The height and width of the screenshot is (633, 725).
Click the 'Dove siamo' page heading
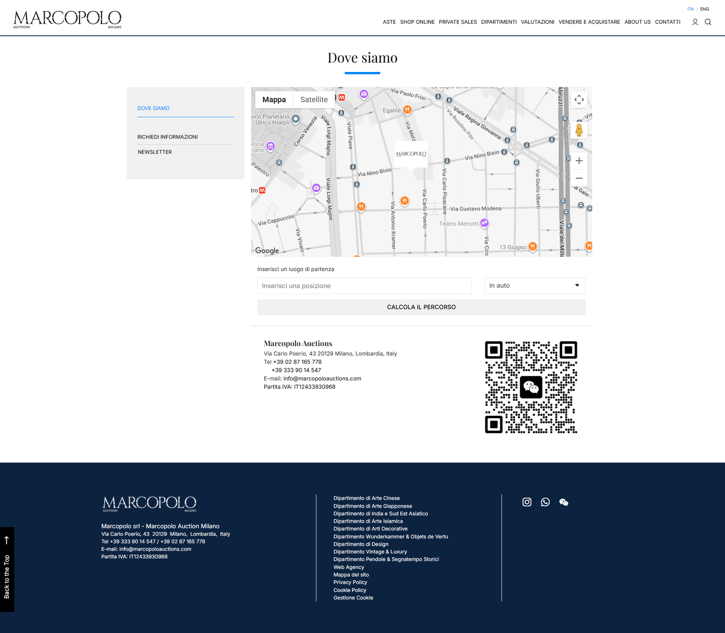(362, 58)
